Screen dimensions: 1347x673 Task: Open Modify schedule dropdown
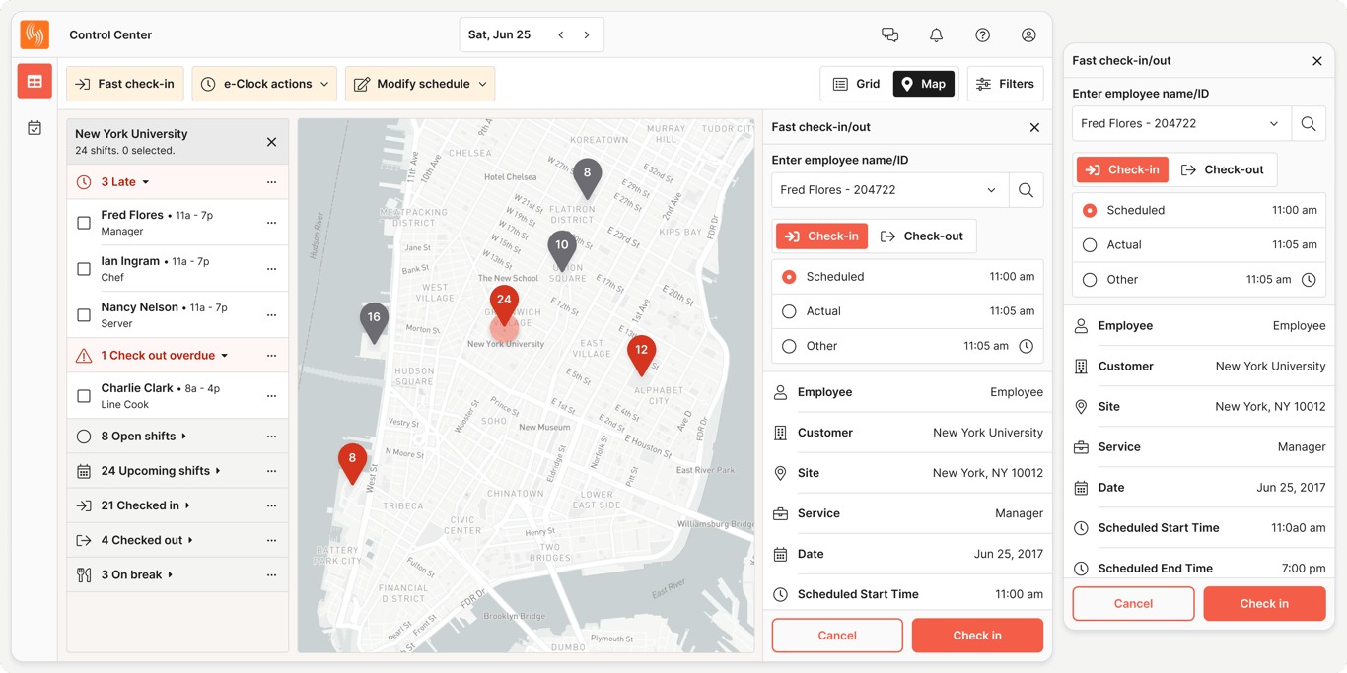[420, 84]
